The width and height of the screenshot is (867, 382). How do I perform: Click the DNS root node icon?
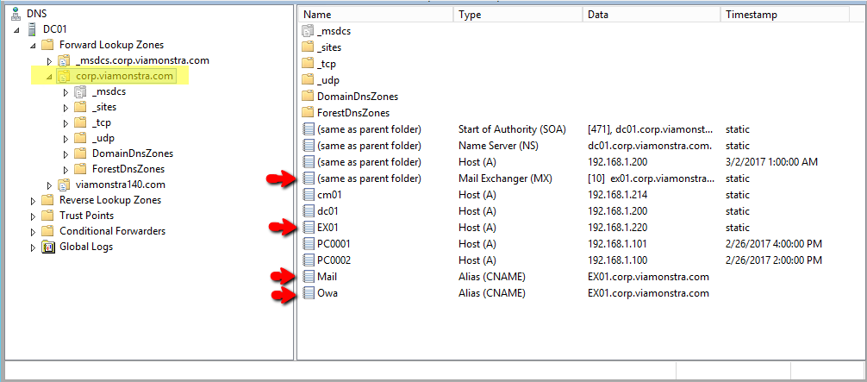tap(17, 14)
